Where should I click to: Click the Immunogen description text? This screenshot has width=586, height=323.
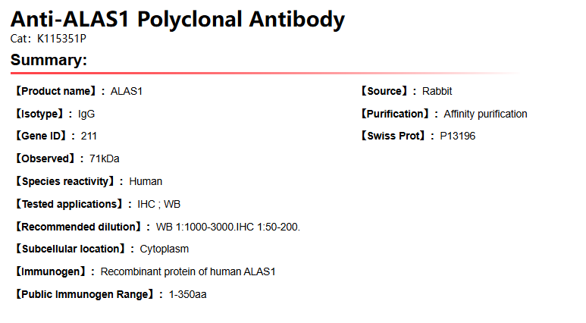click(x=188, y=271)
